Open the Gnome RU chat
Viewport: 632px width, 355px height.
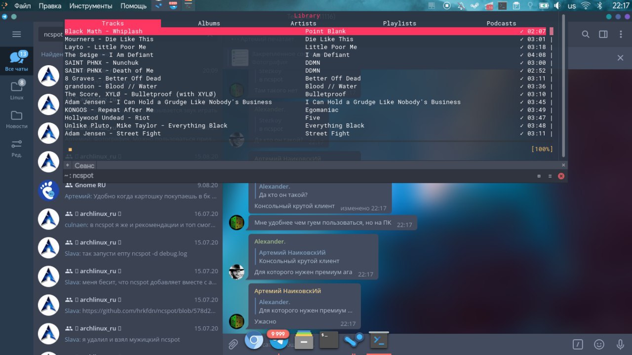click(128, 190)
